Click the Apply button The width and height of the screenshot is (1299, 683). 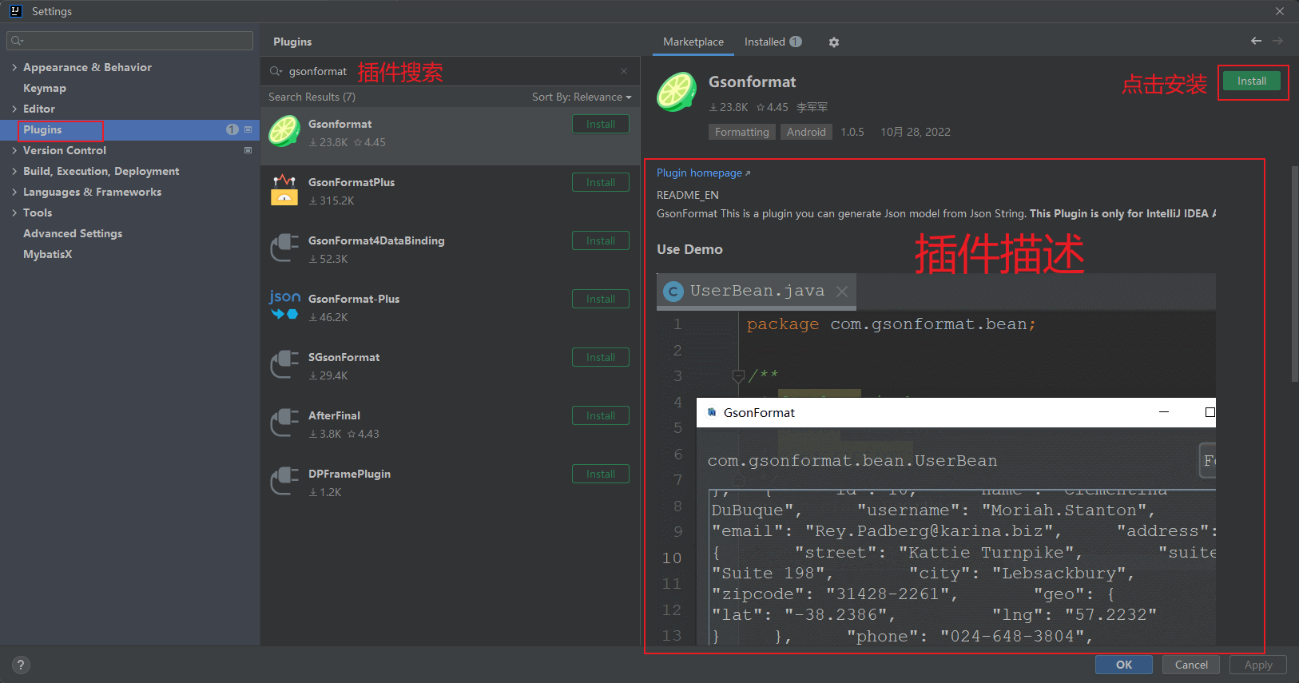1258,665
